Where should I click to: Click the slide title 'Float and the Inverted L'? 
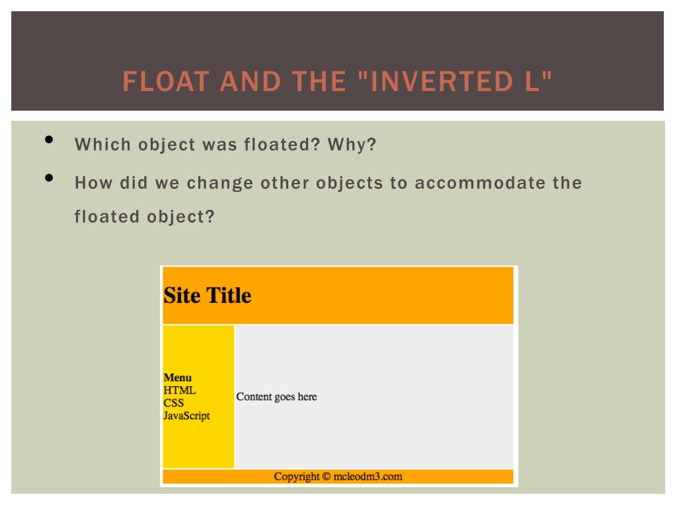337,81
